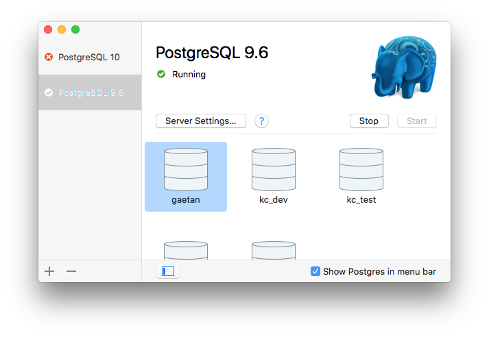Open the gaetan database icon
The height and width of the screenshot is (337, 489).
(186, 170)
